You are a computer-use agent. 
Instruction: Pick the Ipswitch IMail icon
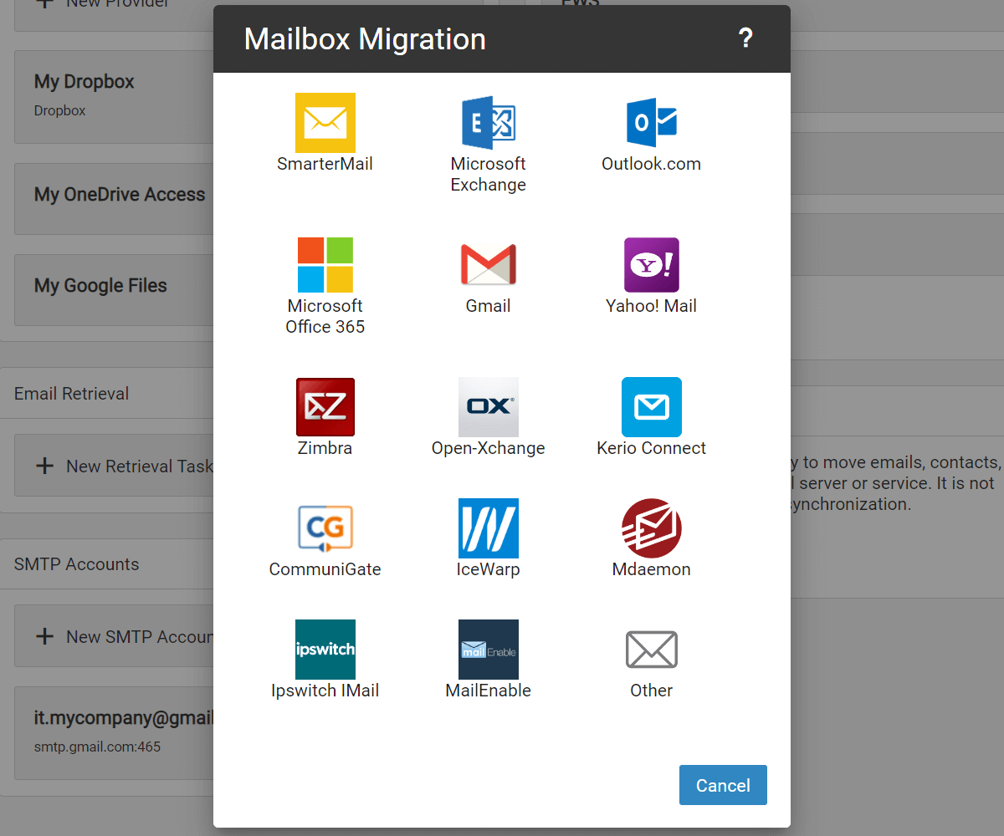325,650
